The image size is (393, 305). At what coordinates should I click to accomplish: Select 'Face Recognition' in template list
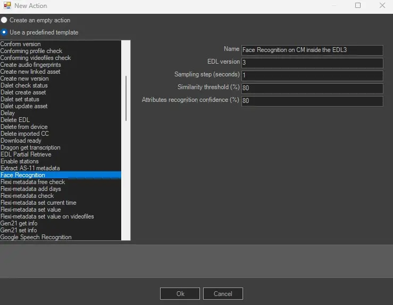[23, 175]
